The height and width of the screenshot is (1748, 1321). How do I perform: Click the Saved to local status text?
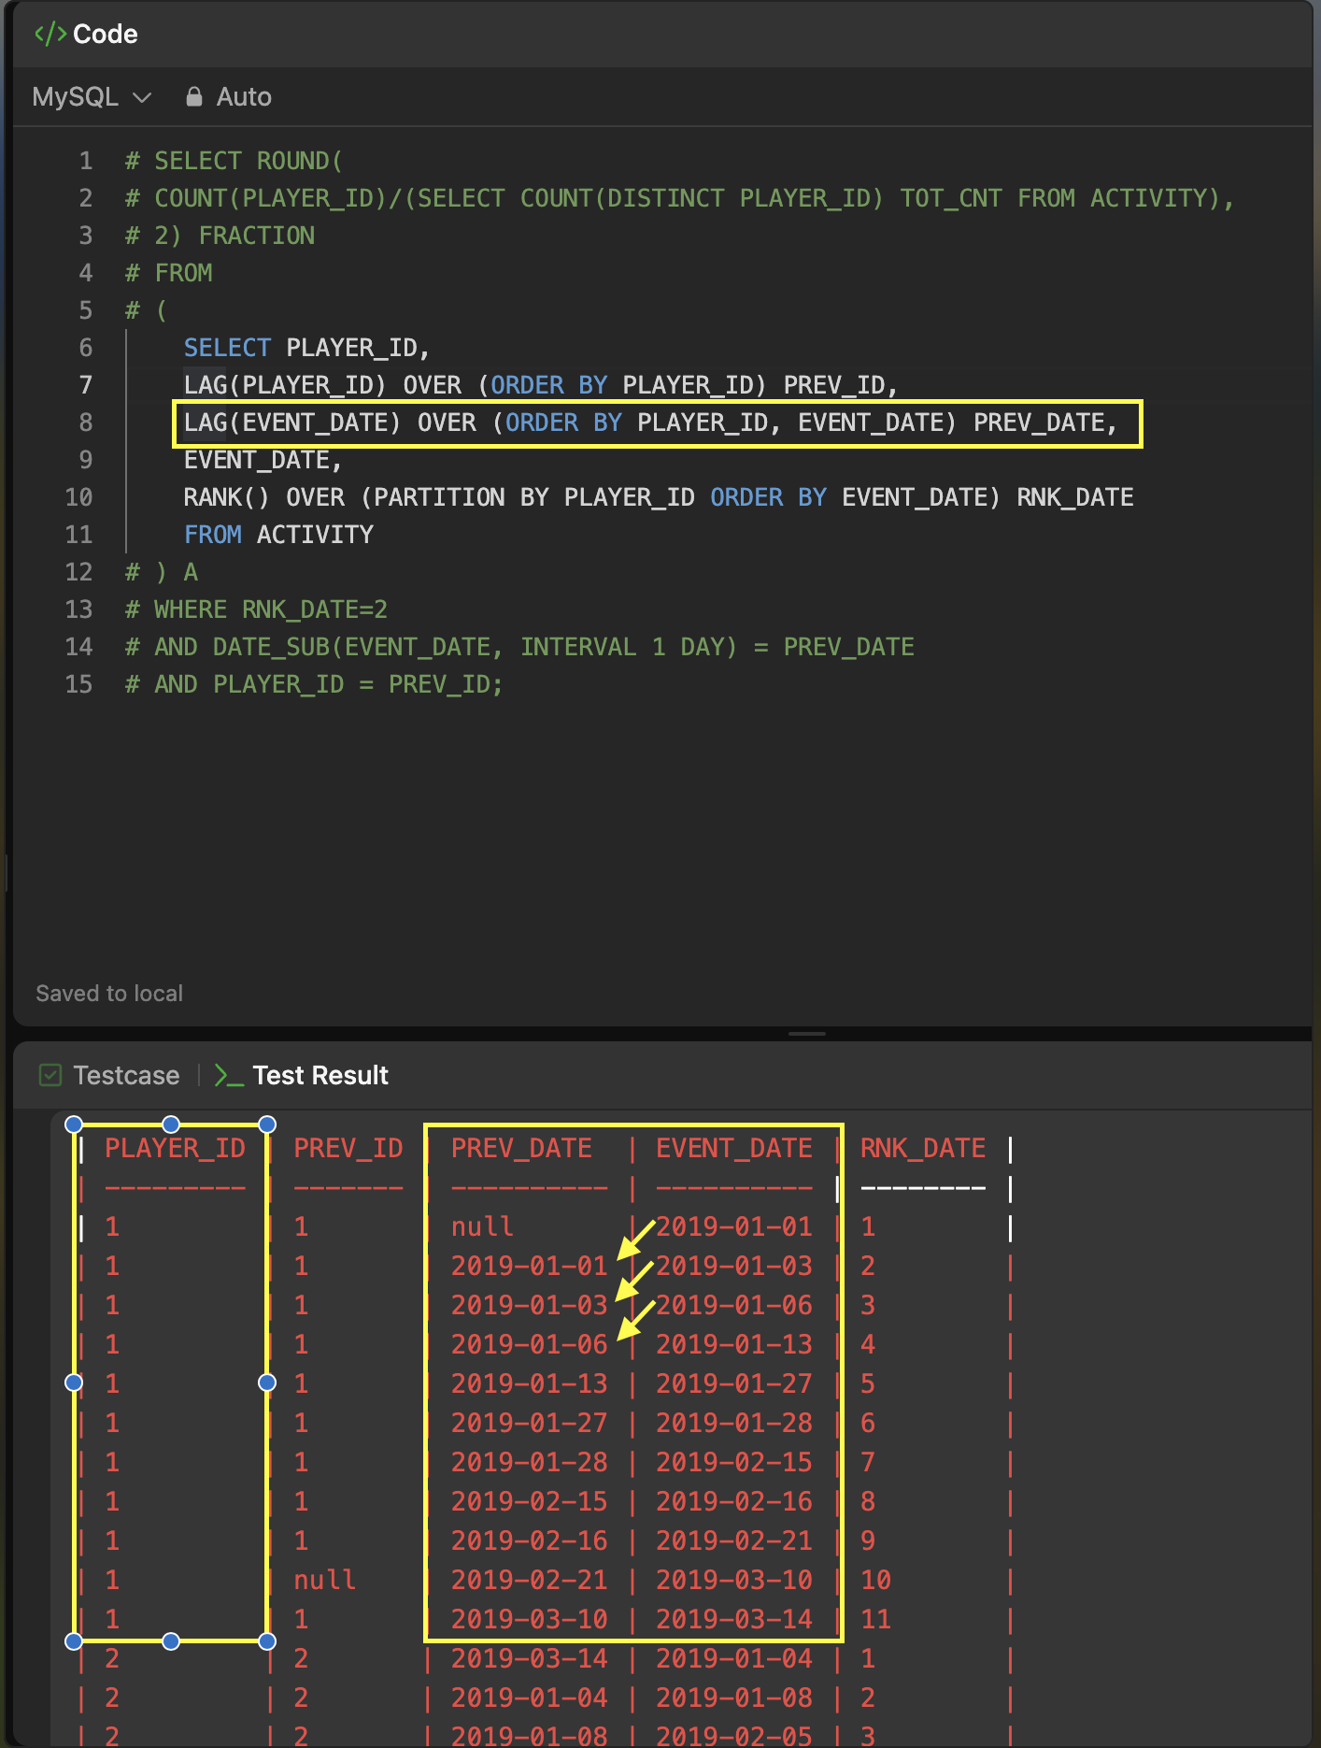[109, 994]
